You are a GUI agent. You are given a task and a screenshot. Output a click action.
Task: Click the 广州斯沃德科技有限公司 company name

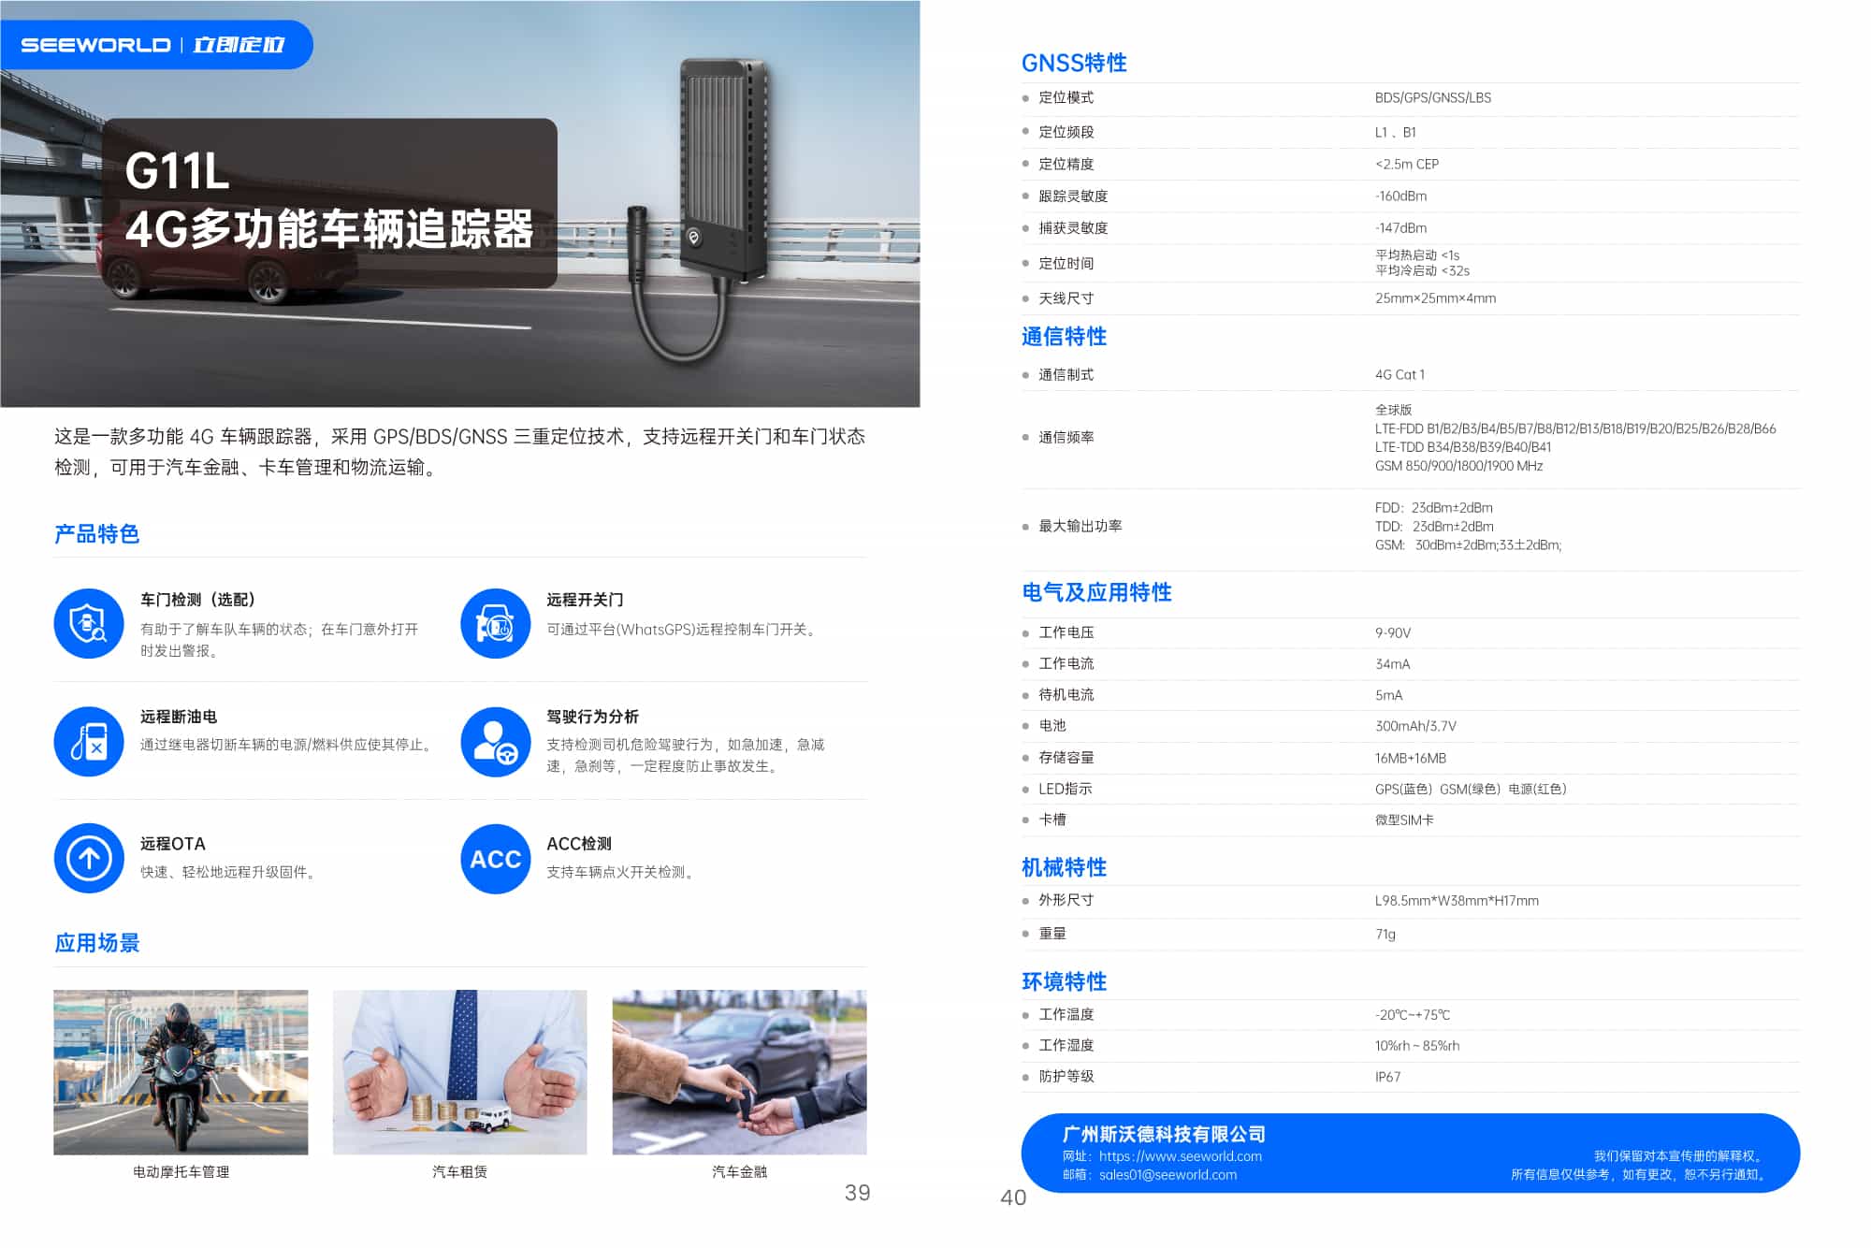coord(1163,1134)
